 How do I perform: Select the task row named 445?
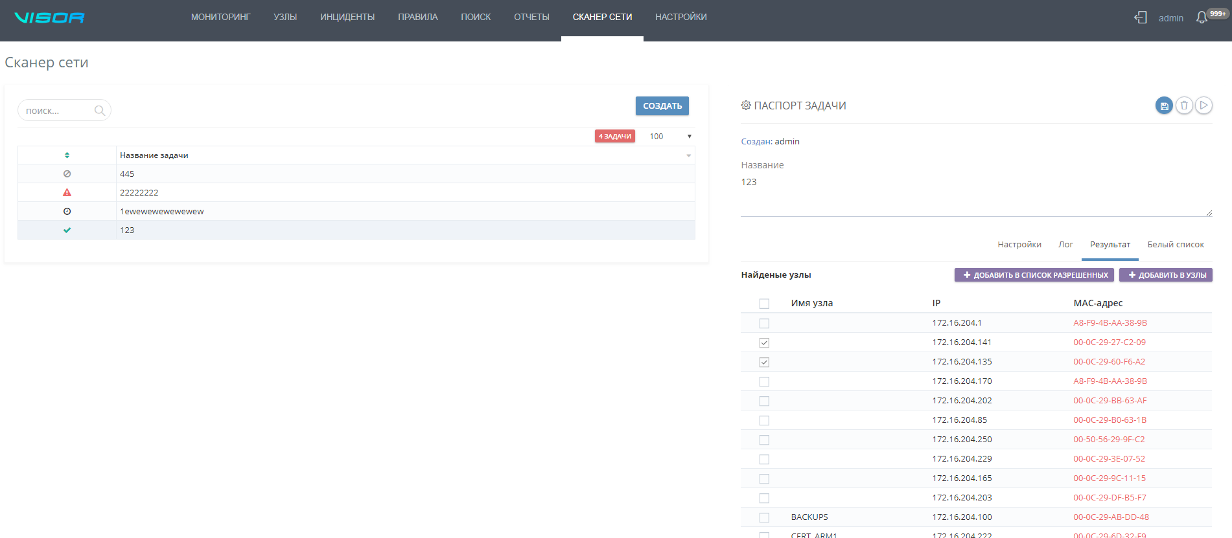(356, 174)
